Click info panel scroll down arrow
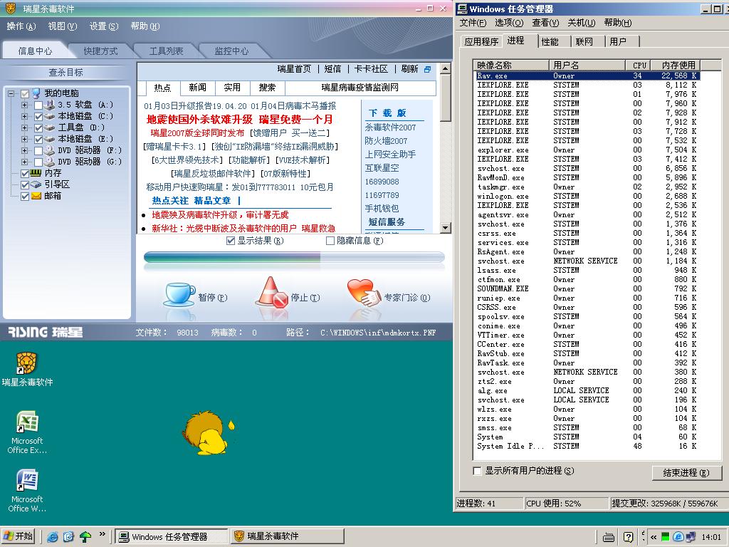The height and width of the screenshot is (547, 729). tap(446, 228)
